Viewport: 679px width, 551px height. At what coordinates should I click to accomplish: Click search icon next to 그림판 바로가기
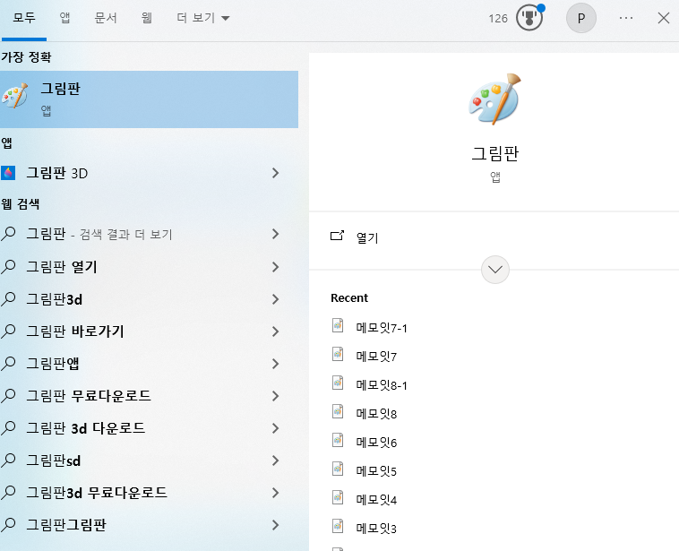(8, 331)
